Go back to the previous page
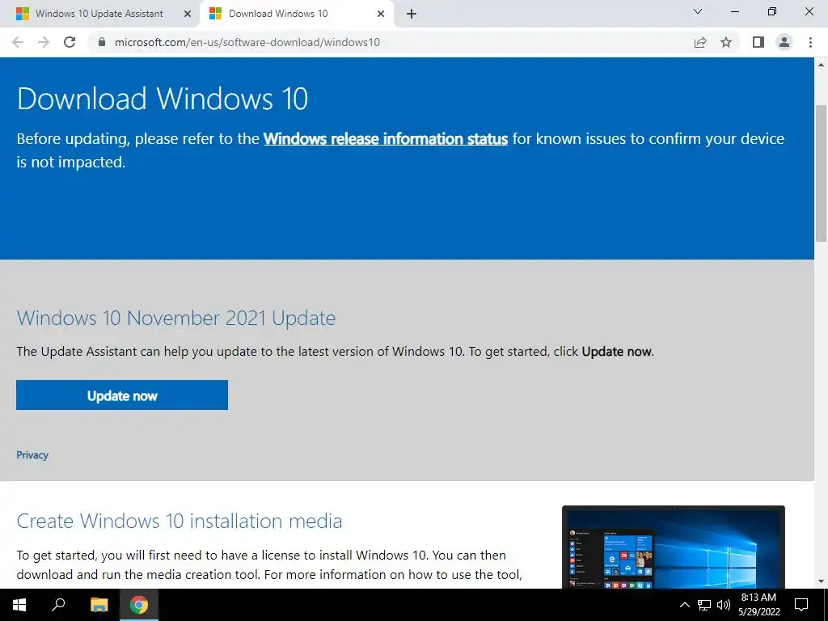This screenshot has height=621, width=828. pyautogui.click(x=18, y=42)
